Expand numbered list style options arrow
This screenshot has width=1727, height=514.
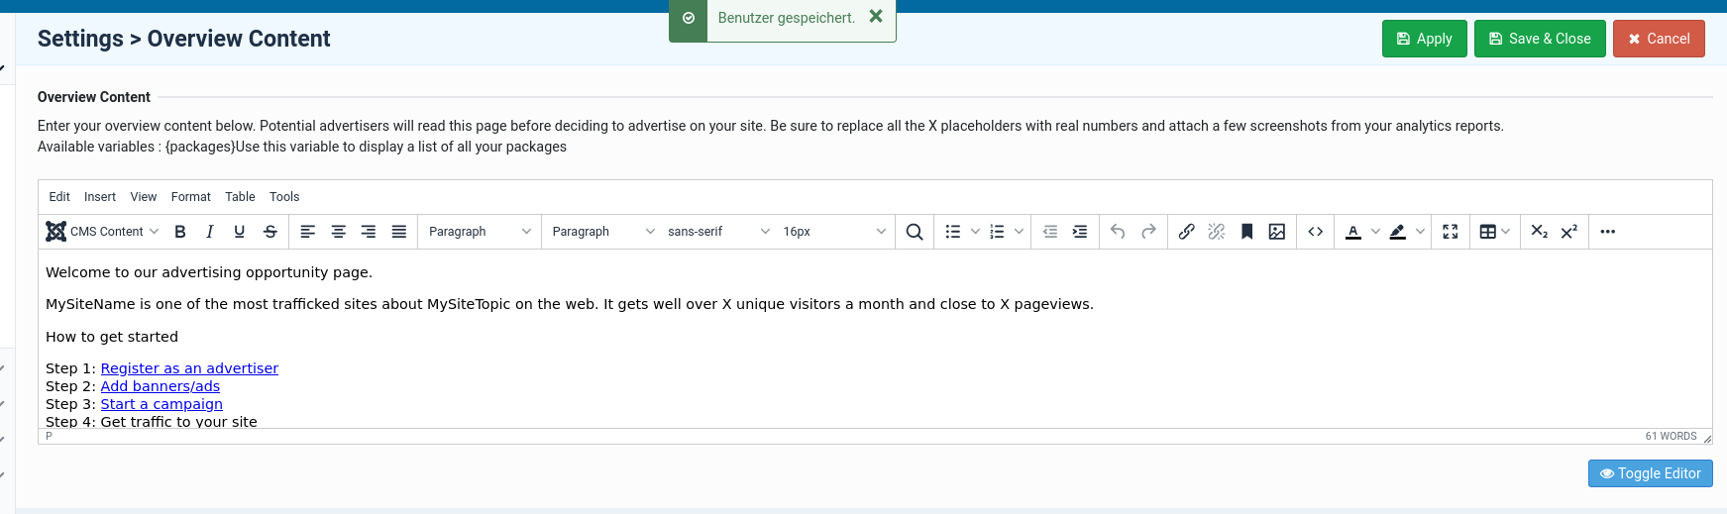tap(1019, 232)
